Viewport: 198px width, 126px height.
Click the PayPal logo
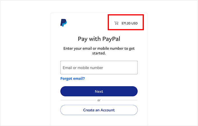pyautogui.click(x=63, y=23)
